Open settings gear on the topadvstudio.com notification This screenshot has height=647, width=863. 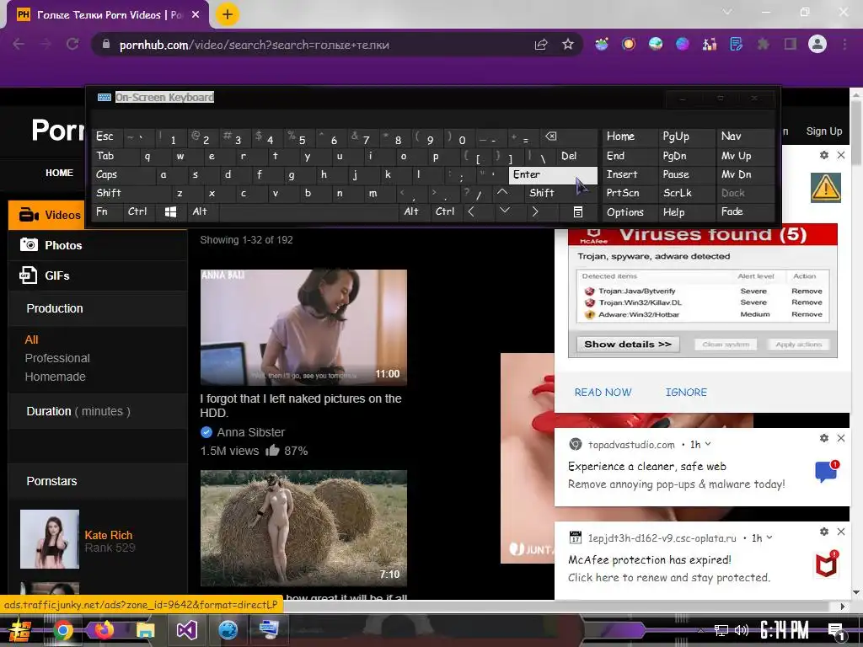click(824, 438)
